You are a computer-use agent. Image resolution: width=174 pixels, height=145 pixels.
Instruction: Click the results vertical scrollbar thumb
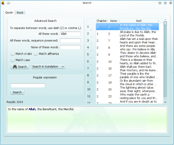[x=165, y=23]
